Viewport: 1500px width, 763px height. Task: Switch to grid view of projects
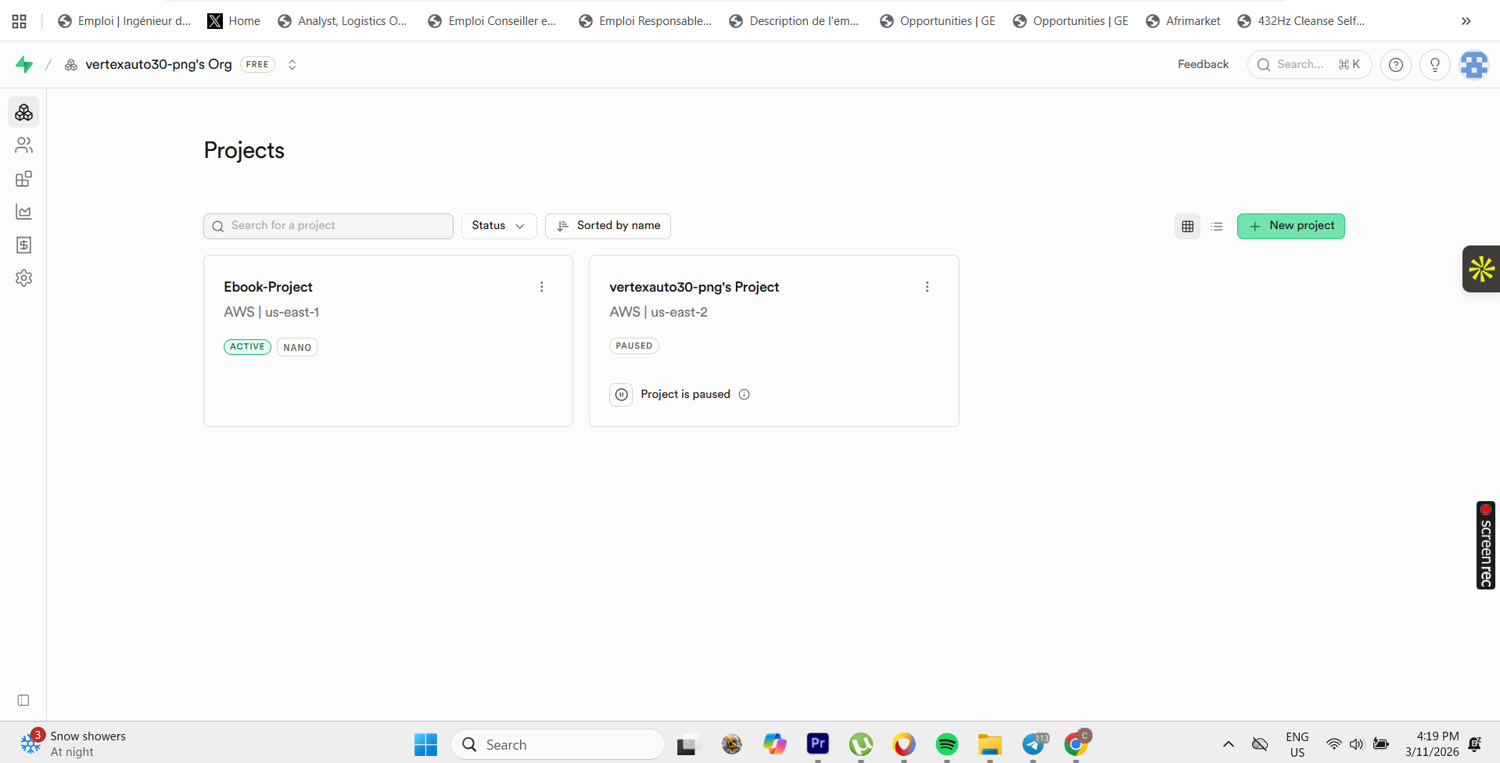pyautogui.click(x=1187, y=227)
